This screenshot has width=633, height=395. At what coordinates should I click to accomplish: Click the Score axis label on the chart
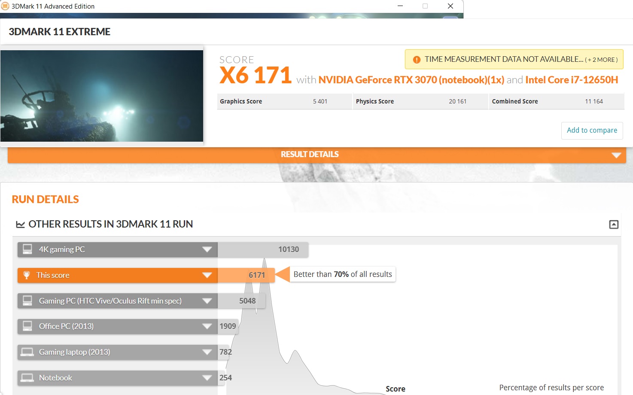point(396,389)
